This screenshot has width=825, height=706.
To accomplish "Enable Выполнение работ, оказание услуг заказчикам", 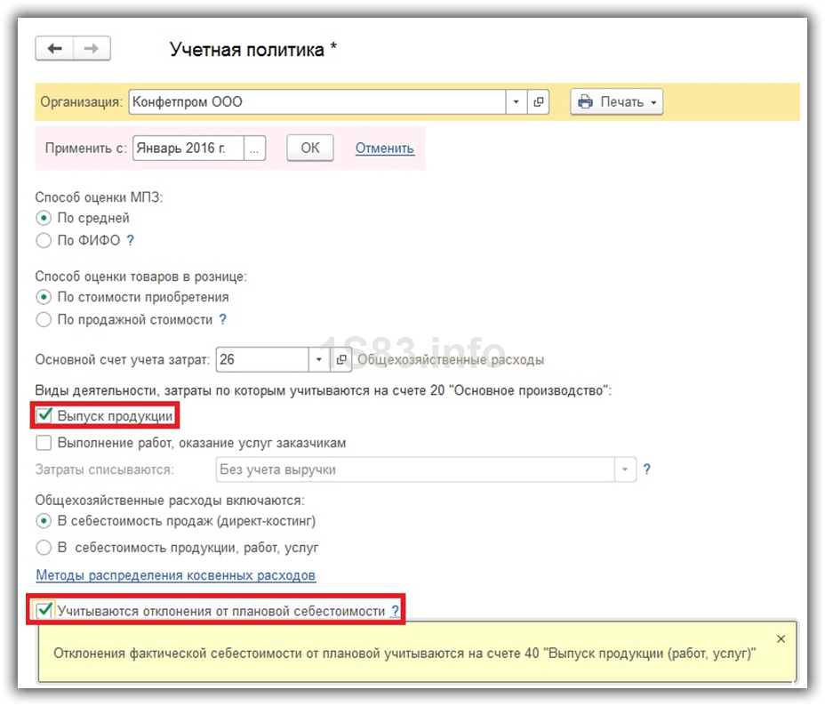I will [x=44, y=443].
